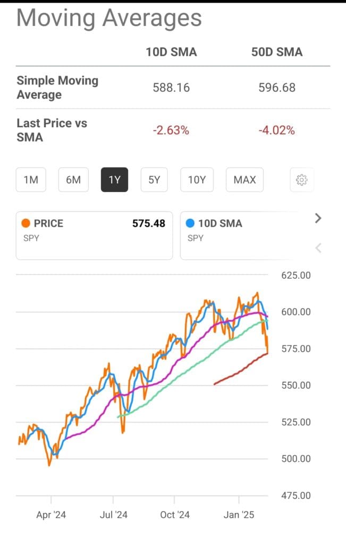
Task: Select the active 1Y range tab
Action: coord(114,179)
